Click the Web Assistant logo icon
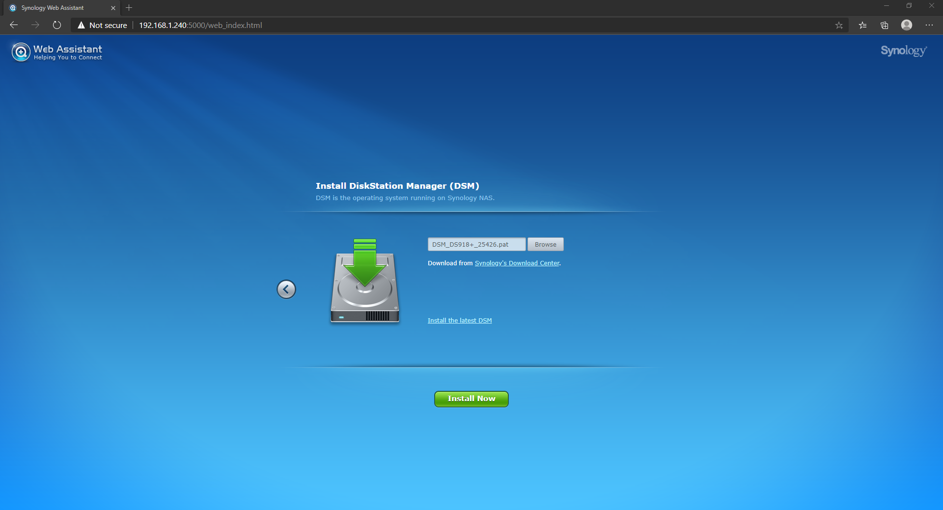This screenshot has width=943, height=510. pos(21,51)
